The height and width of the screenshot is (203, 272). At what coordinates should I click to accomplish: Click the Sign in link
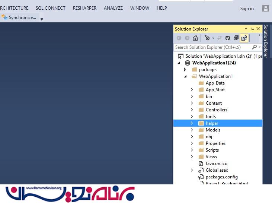247,9
